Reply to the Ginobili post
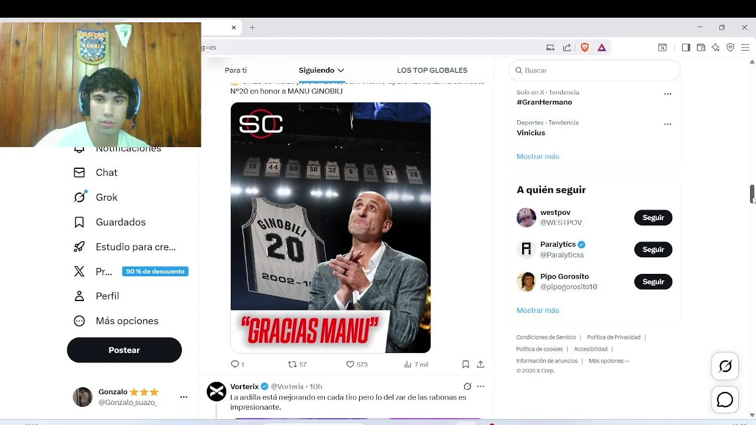 [237, 364]
